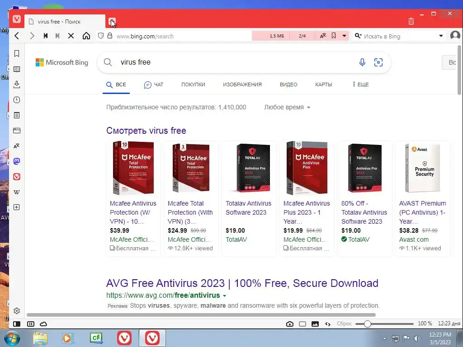Go back to the previous page
463x347 pixels.
point(17,36)
